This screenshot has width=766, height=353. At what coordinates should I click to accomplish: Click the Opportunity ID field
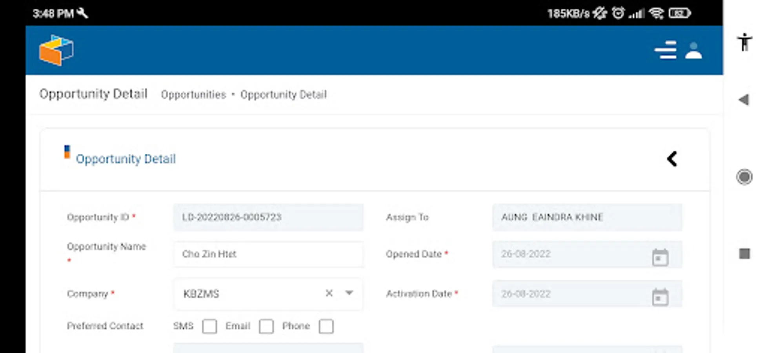click(268, 217)
